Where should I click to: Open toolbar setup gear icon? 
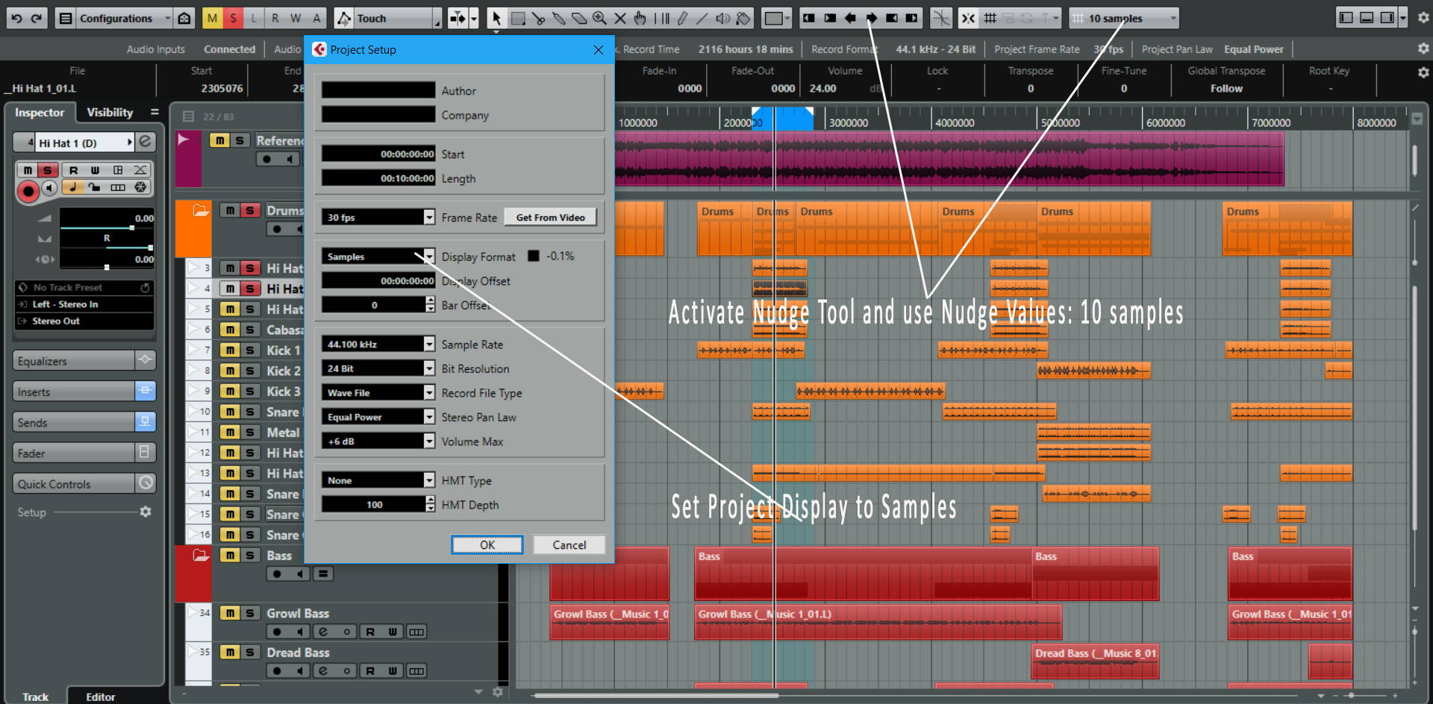tap(1423, 18)
